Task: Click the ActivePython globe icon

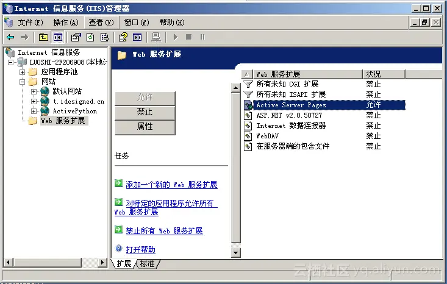Action: 45,111
